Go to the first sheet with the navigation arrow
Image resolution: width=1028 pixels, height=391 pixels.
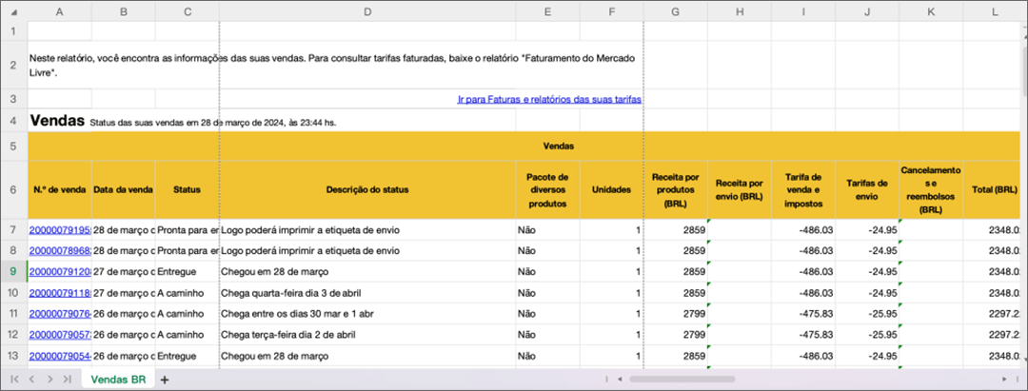pyautogui.click(x=14, y=380)
